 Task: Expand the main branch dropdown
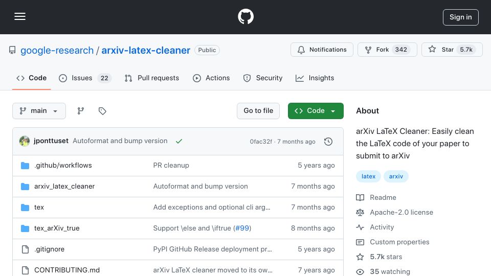coord(39,111)
